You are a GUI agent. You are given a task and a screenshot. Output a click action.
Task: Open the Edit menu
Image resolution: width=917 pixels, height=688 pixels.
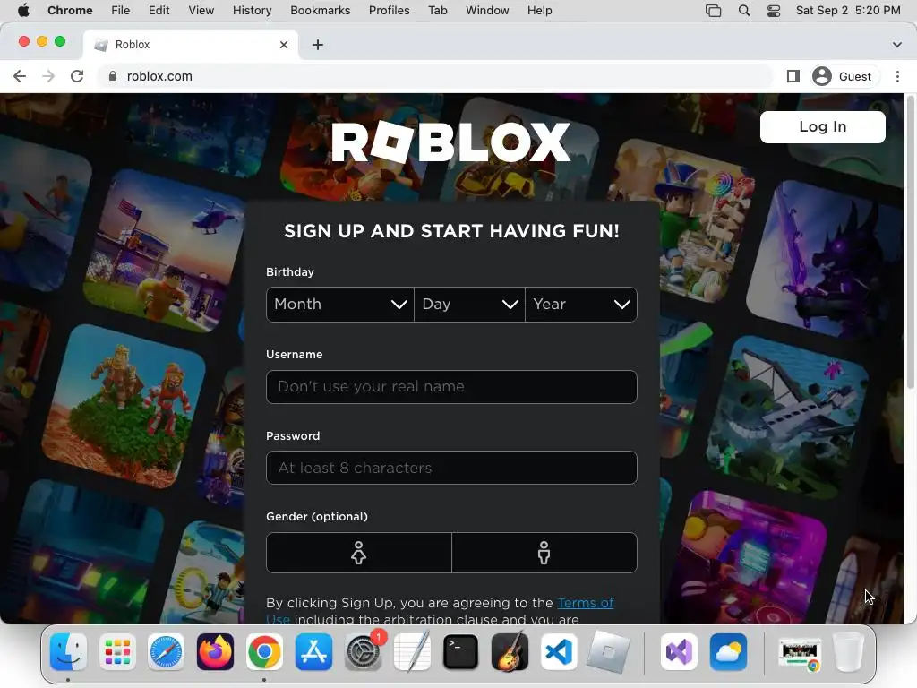[x=159, y=11]
